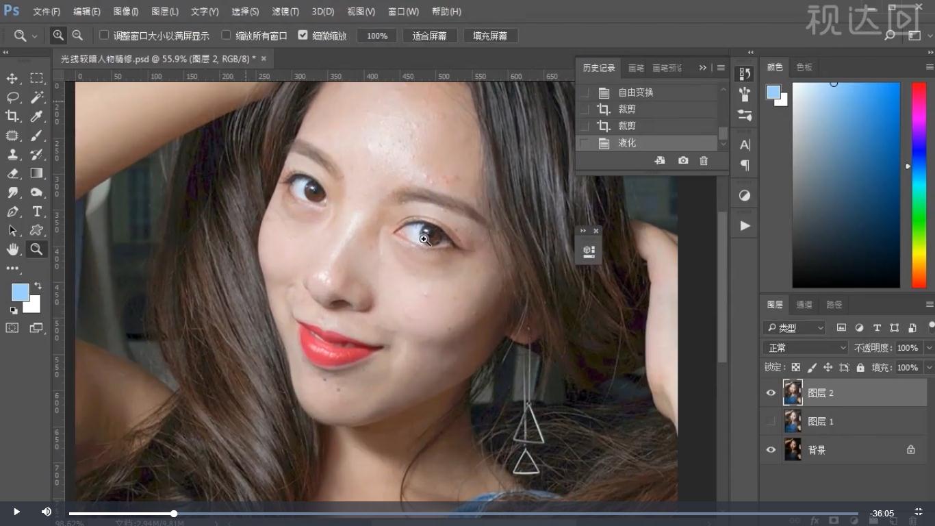Uncheck the scrubby zoom checkbox
Viewport: 935px width, 526px height.
click(x=303, y=35)
